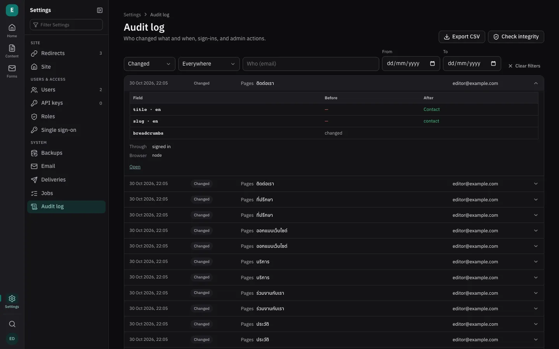Viewport: 559px width, 349px height.
Task: Open Deliveries via its paper-plane icon
Action: click(34, 180)
